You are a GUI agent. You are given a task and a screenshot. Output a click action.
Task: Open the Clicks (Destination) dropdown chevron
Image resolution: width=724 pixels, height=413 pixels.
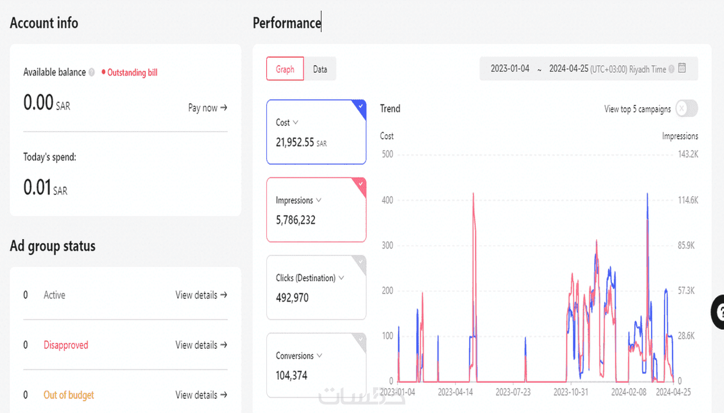pos(341,278)
